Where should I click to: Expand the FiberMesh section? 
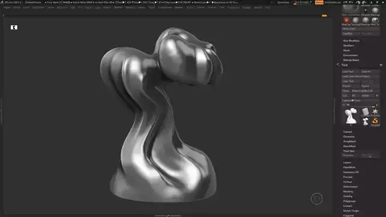[349, 167]
